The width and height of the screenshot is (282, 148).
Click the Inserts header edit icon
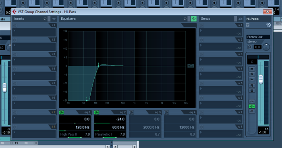pyautogui.click(x=54, y=18)
